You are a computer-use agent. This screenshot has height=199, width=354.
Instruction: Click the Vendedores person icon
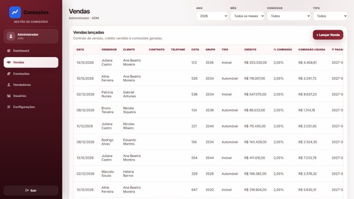tap(8, 85)
